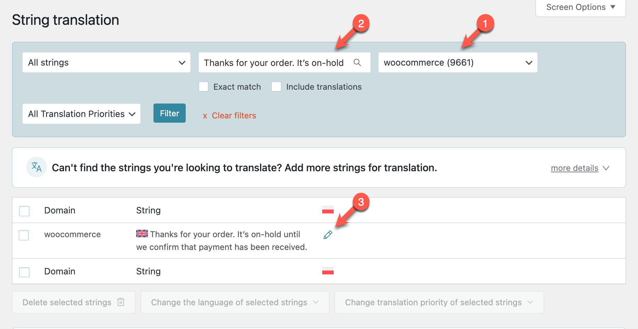Enable the Exact match checkbox
The image size is (638, 329).
(x=203, y=87)
